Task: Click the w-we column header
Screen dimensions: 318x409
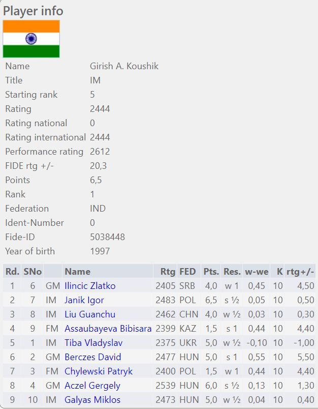Action: [x=256, y=272]
